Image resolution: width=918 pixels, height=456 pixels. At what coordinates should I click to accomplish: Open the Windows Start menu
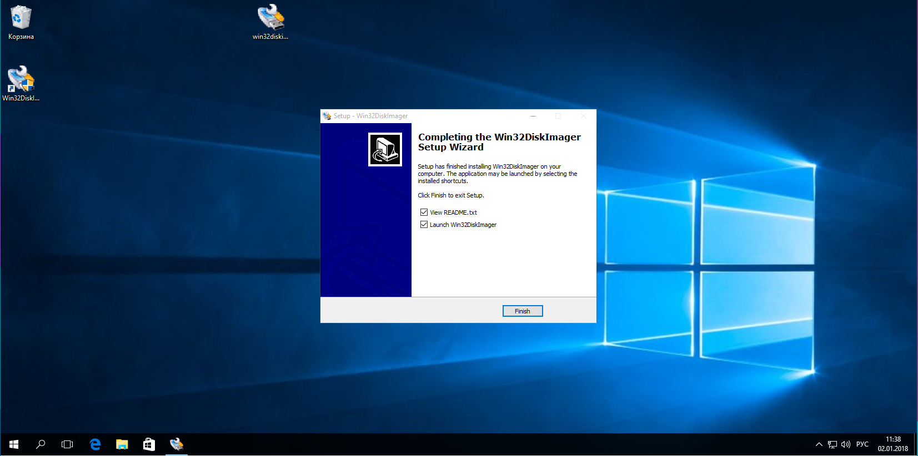[14, 444]
